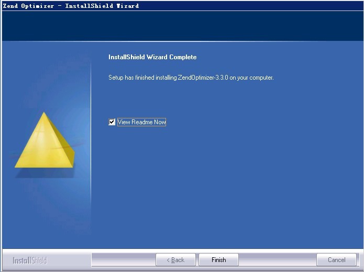Click the 'InstallShield Wizard Complete' heading
Screen dimensions: 364x272
pyautogui.click(x=152, y=57)
